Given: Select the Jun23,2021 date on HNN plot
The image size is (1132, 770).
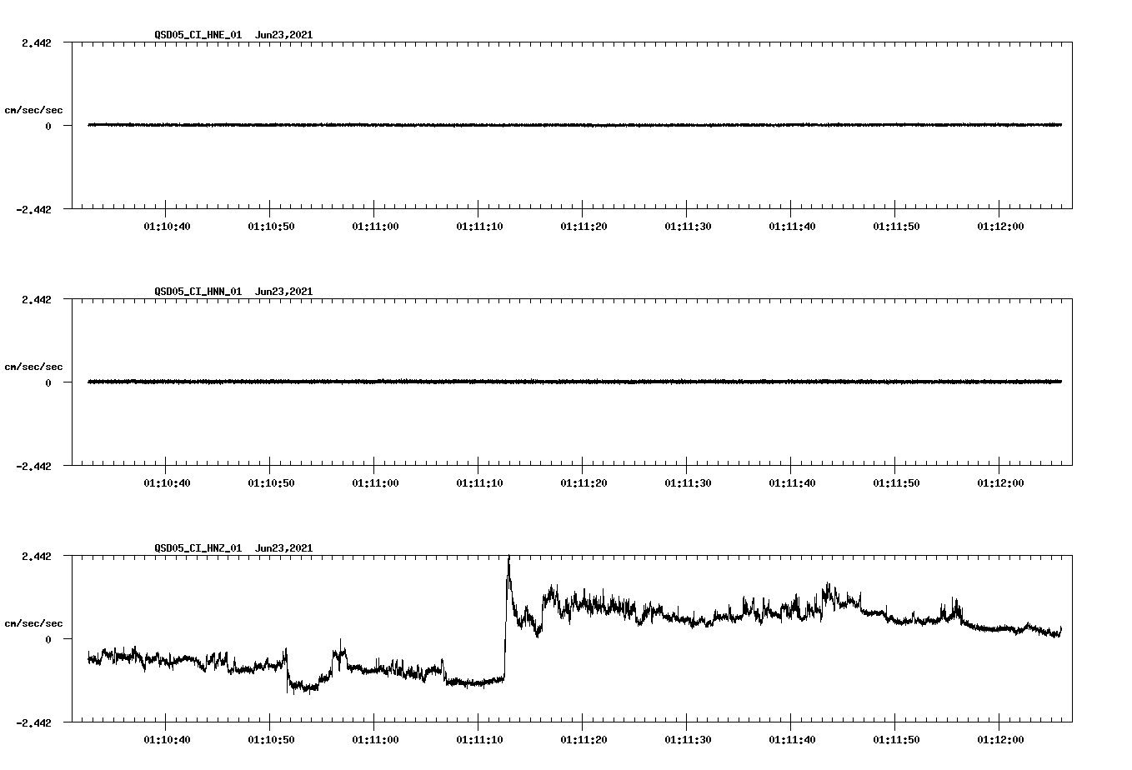Looking at the screenshot, I should 284,292.
